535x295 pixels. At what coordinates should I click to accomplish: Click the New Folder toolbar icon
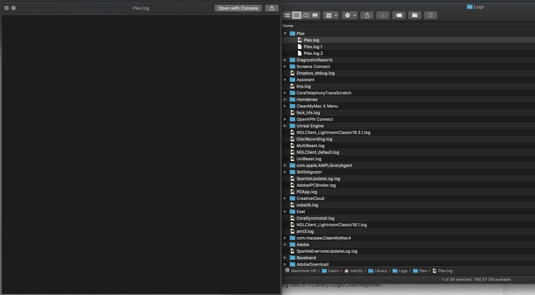pos(415,15)
